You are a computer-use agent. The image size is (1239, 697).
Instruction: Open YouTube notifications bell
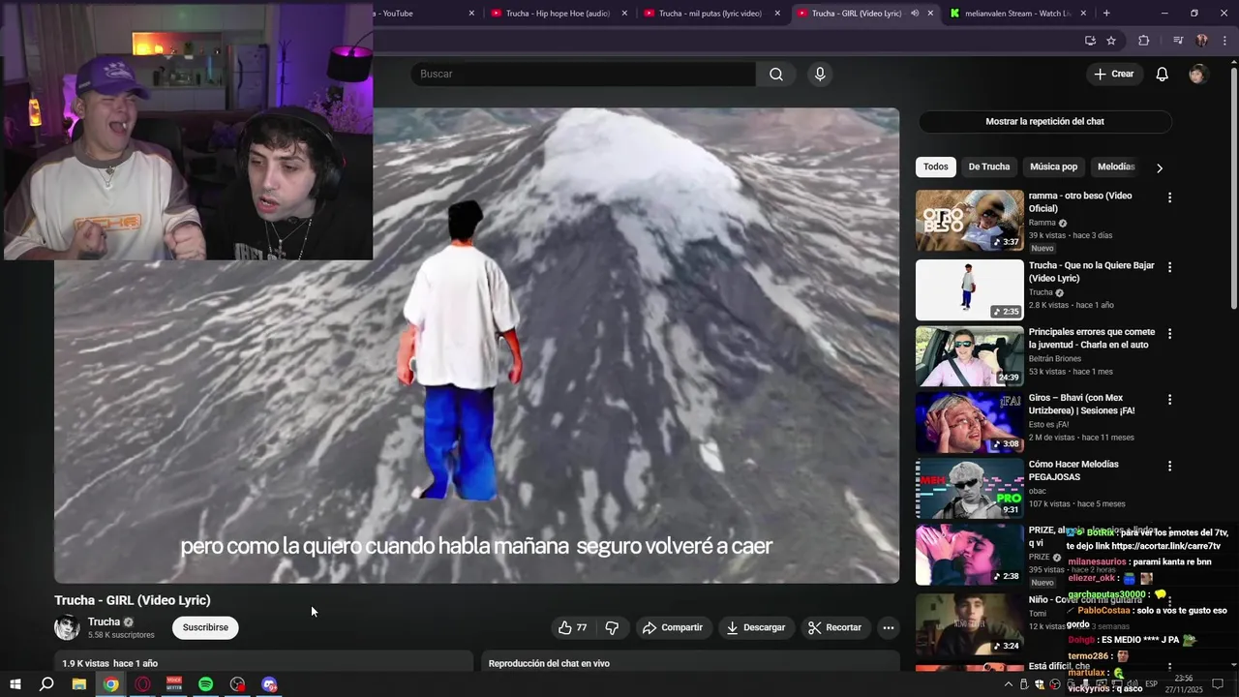(x=1163, y=75)
